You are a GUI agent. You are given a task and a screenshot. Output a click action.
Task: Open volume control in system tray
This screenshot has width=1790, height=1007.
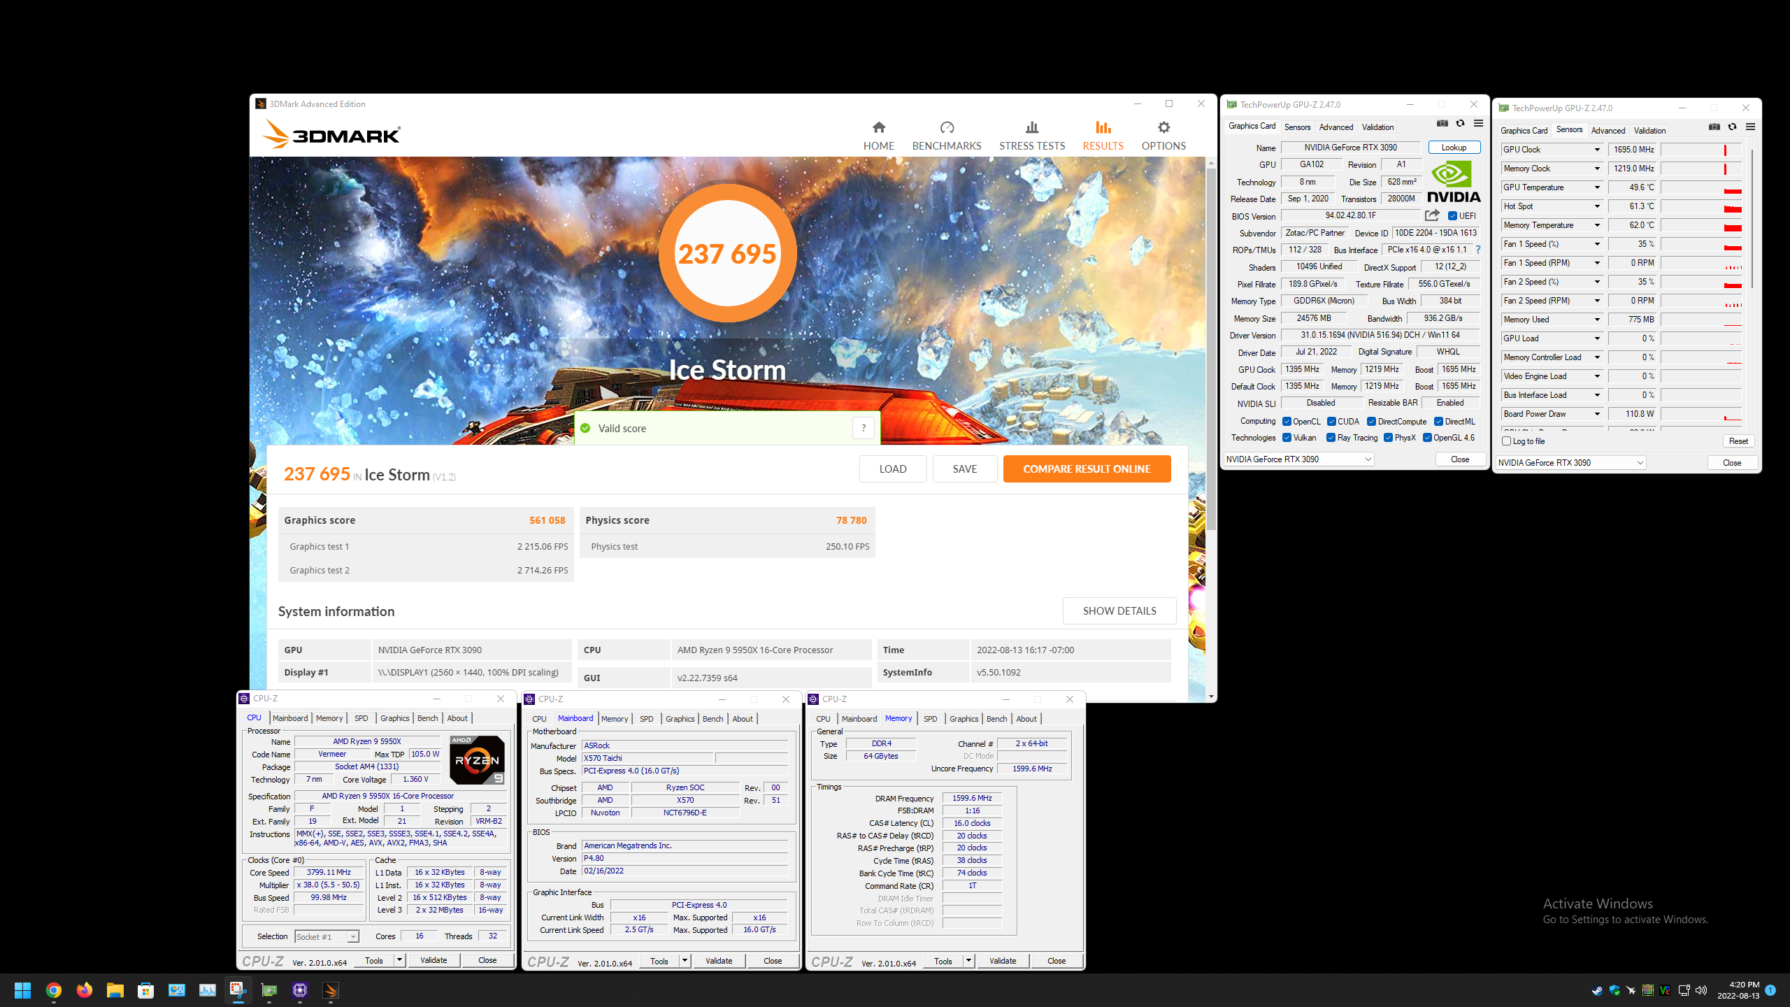tap(1701, 990)
